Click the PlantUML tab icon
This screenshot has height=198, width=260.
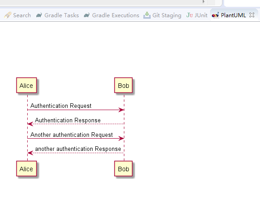[x=216, y=15]
